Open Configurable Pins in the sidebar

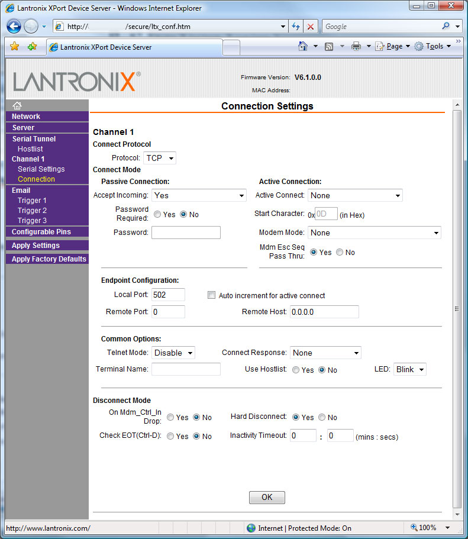(41, 232)
